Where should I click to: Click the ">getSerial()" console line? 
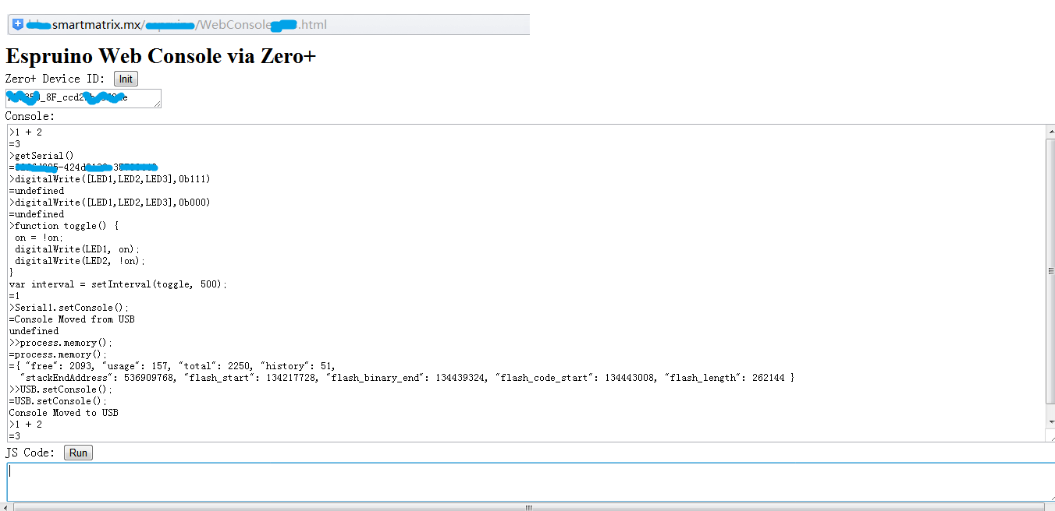[41, 156]
